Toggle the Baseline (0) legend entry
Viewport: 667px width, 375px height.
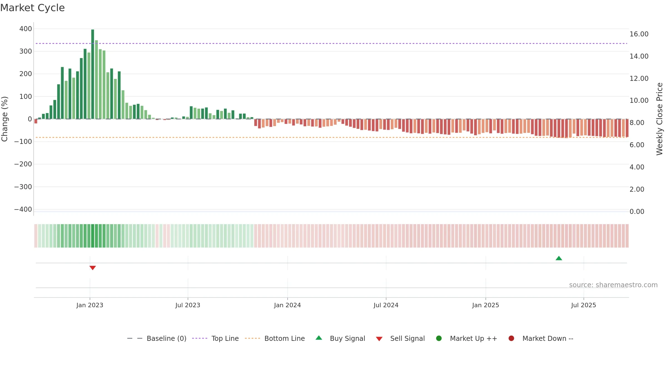pos(157,338)
